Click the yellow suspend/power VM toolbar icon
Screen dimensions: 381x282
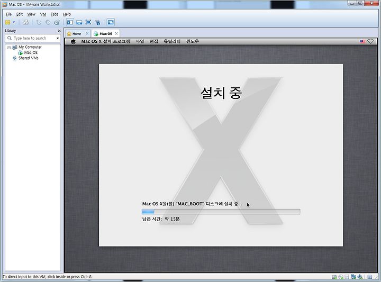point(7,22)
